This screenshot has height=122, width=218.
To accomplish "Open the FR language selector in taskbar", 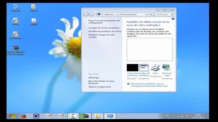I will pyautogui.click(x=168, y=116).
